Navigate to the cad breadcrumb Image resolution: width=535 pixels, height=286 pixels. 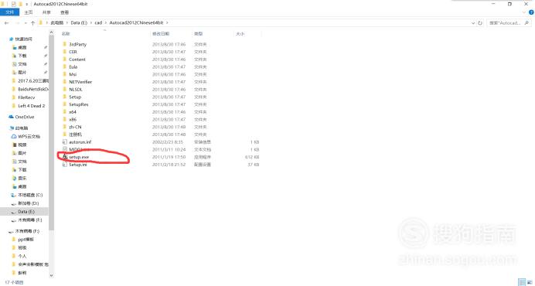click(98, 23)
